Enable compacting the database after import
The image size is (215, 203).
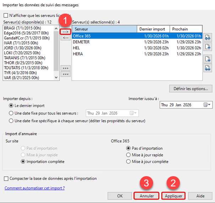6,178
